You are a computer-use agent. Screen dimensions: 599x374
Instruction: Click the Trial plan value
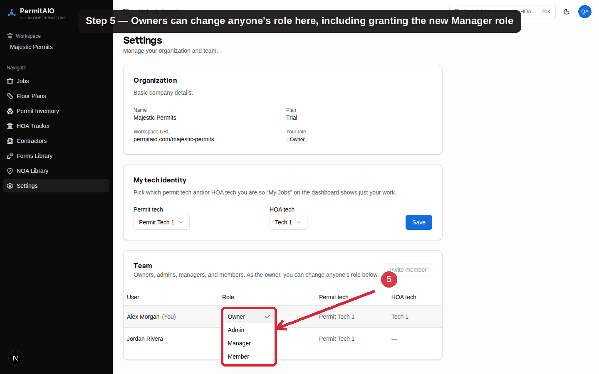click(x=292, y=118)
